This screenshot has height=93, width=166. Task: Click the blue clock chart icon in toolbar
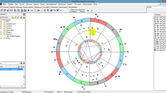(5, 10)
